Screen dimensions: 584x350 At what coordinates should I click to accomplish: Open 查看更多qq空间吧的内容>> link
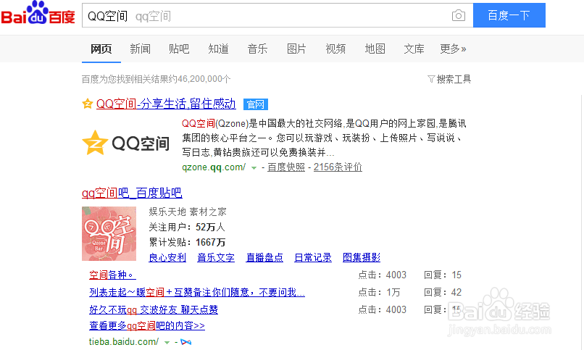pos(147,326)
